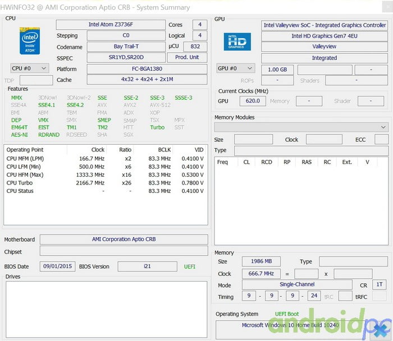Click the Cores count field
This screenshot has width=393, height=341.
[x=200, y=25]
